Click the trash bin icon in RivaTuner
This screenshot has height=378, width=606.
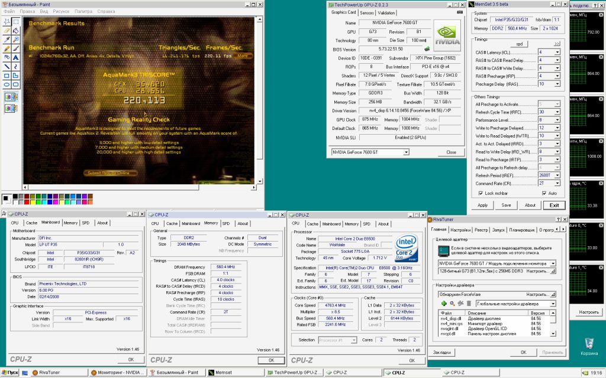[469, 304]
